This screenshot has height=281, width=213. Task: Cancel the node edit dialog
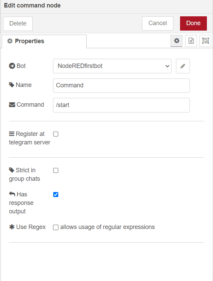click(x=157, y=23)
